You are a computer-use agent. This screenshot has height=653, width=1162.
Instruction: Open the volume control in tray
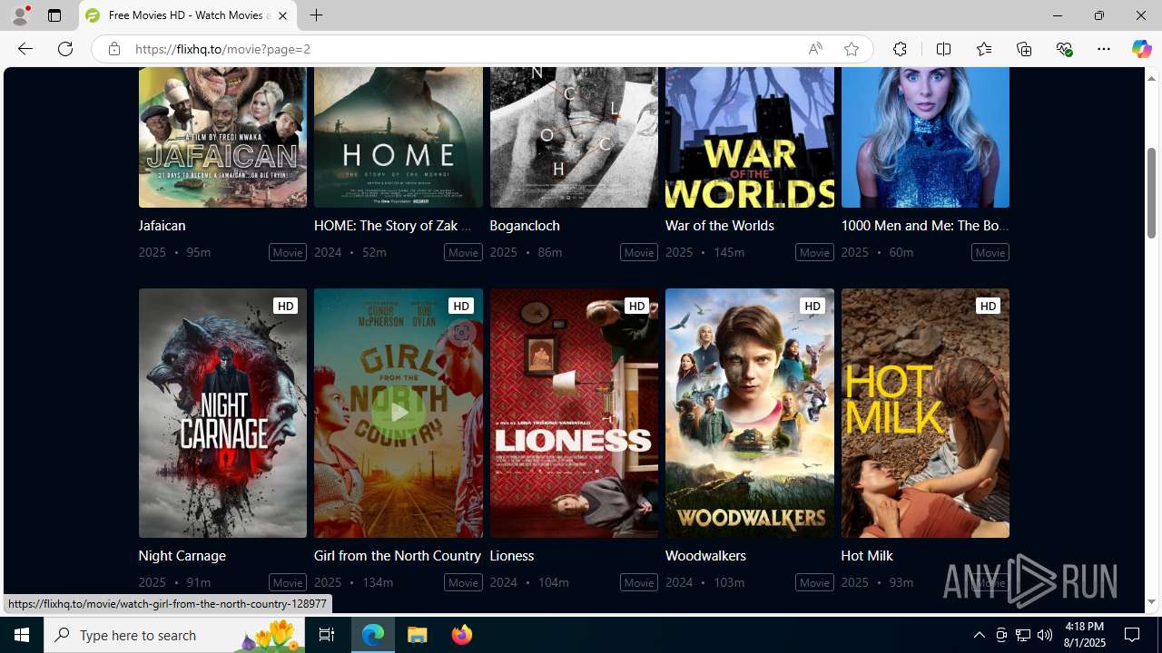(x=1045, y=635)
